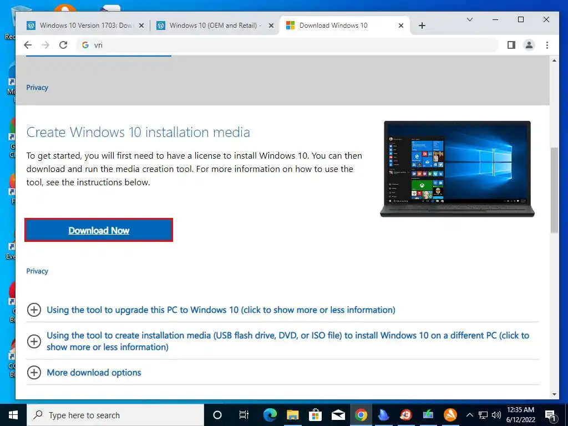Open the green monitor app on the taskbar
This screenshot has height=426, width=568.
pos(428,415)
